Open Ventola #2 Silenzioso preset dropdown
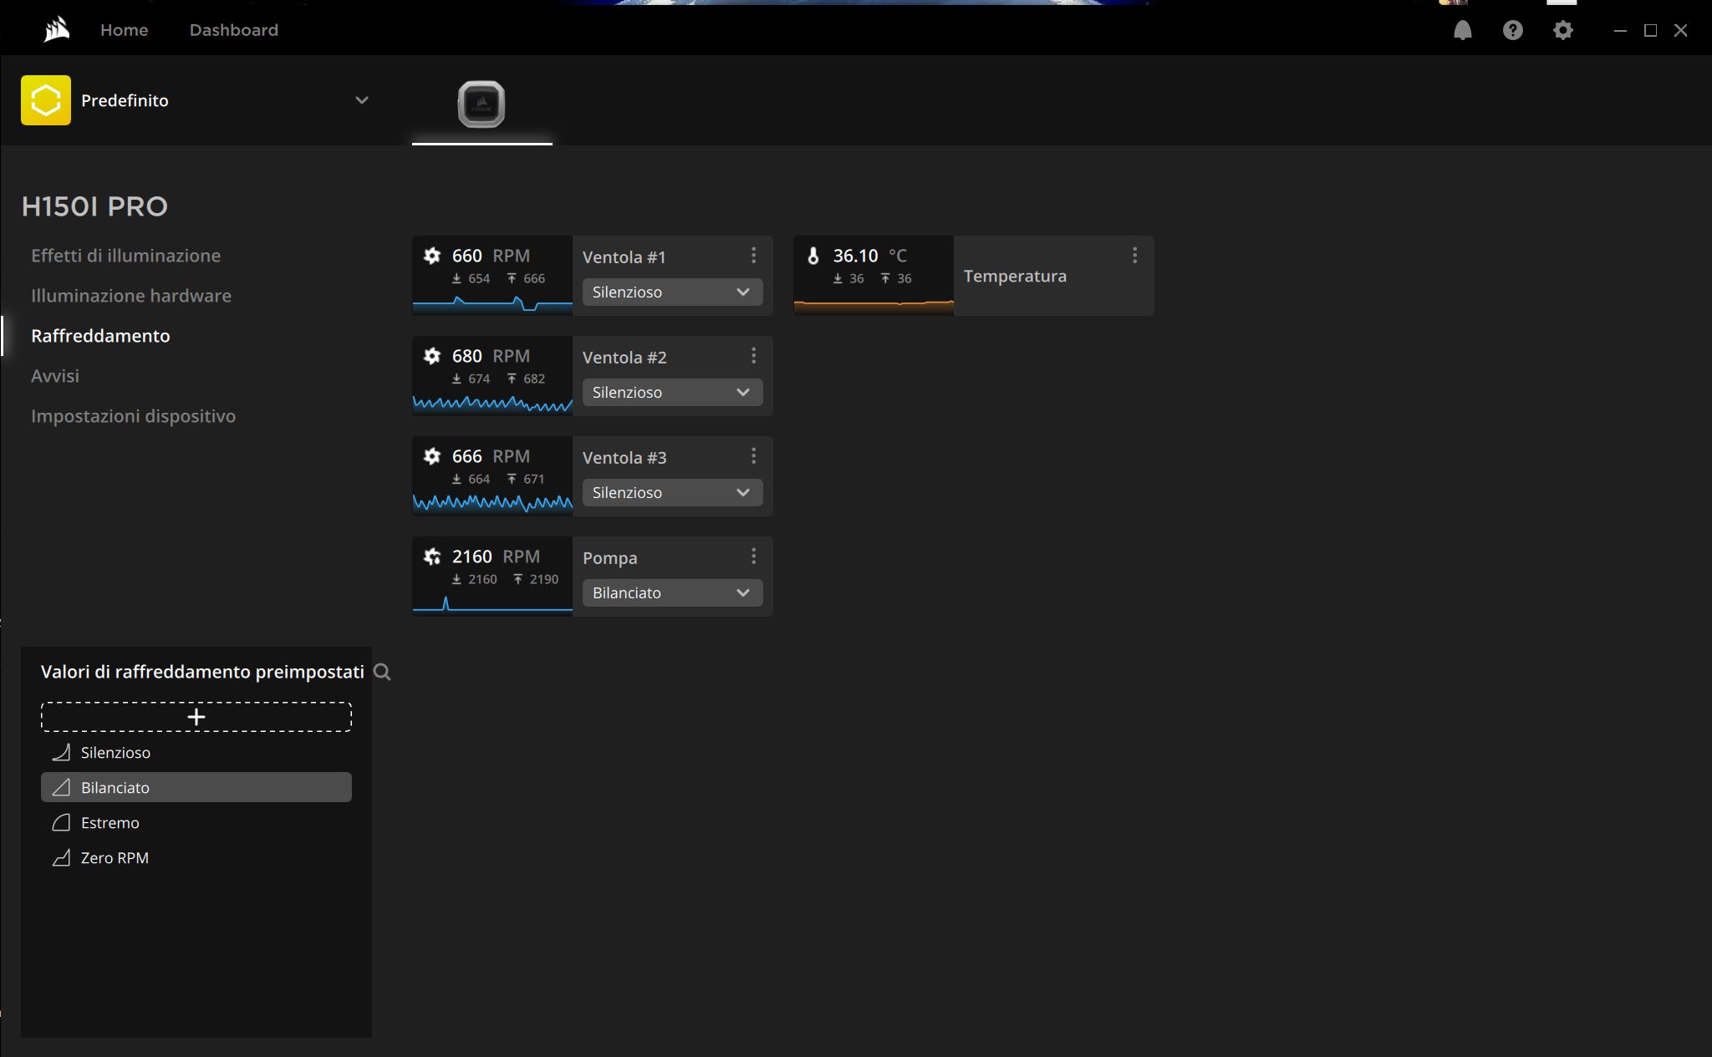The height and width of the screenshot is (1057, 1712). [672, 393]
